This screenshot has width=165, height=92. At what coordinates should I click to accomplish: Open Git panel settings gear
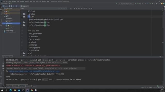(160, 57)
